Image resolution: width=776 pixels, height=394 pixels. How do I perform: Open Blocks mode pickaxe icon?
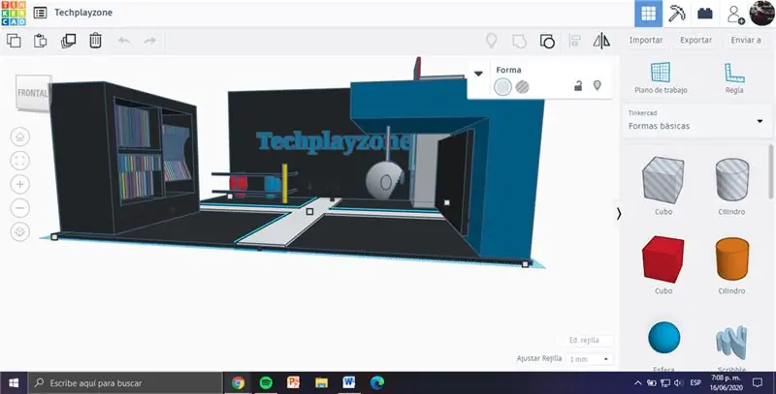coord(676,14)
